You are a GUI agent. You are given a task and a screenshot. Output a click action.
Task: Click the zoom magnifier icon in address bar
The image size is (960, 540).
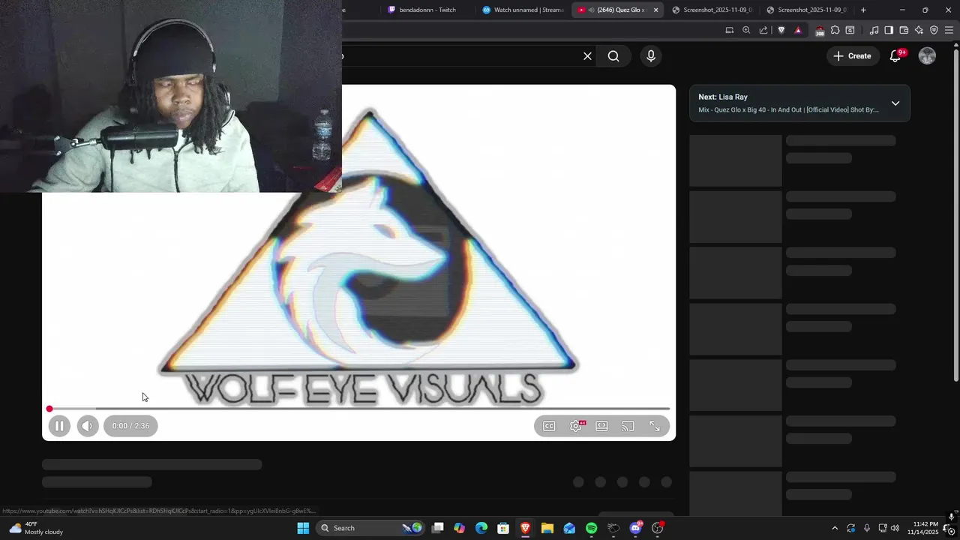tap(746, 30)
